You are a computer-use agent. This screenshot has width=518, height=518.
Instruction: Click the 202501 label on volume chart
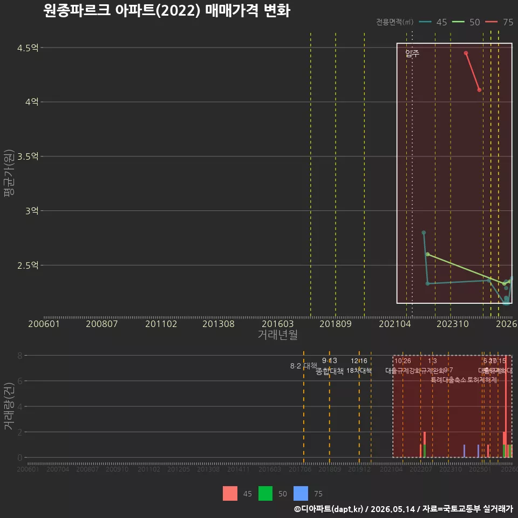coord(480,469)
